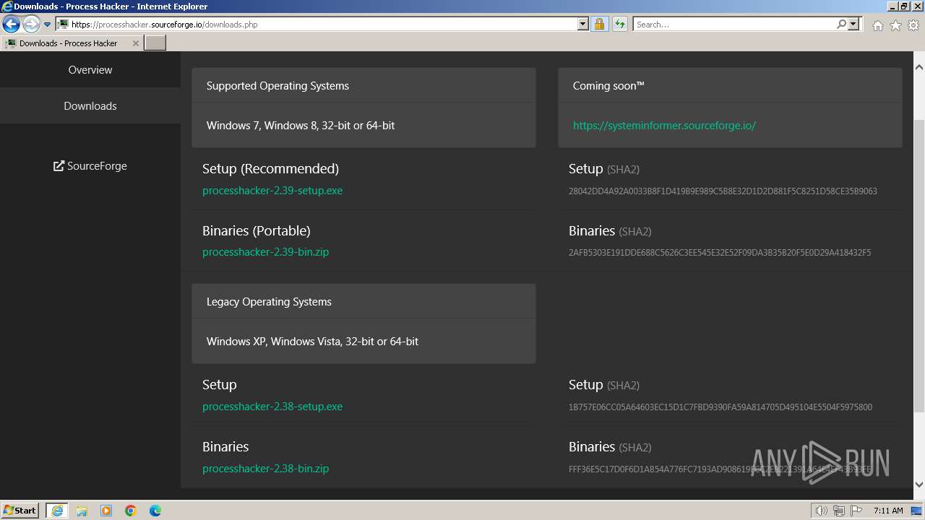The image size is (925, 520).
Task: Click the SourceForge external link icon
Action: [x=59, y=166]
